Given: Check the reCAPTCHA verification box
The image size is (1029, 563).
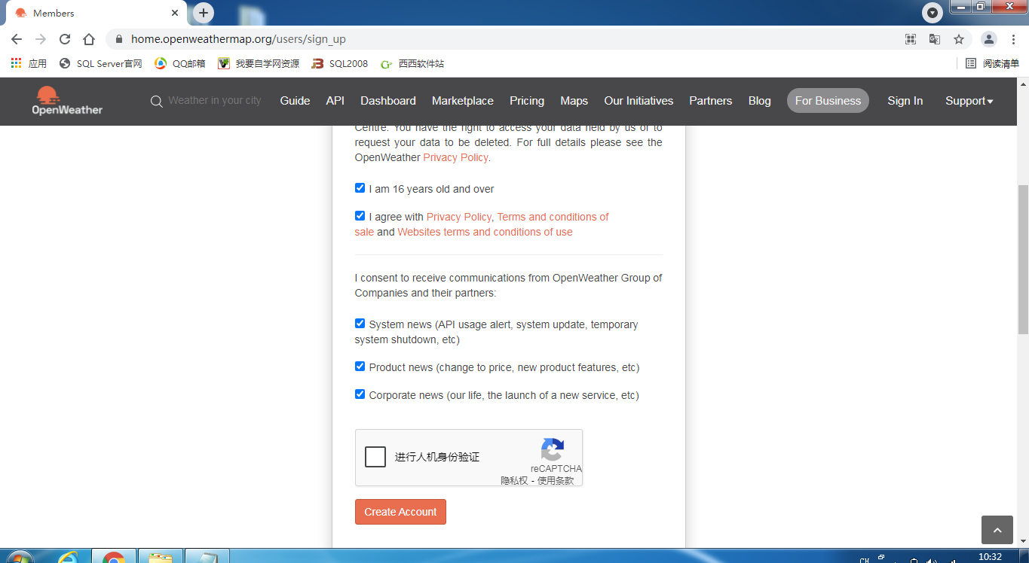Looking at the screenshot, I should 375,457.
